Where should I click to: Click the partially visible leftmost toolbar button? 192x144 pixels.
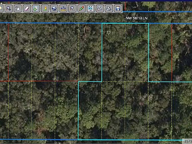(1, 8)
